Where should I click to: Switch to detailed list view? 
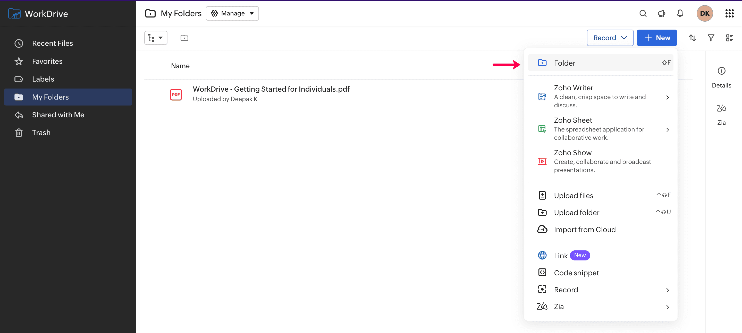pos(730,38)
